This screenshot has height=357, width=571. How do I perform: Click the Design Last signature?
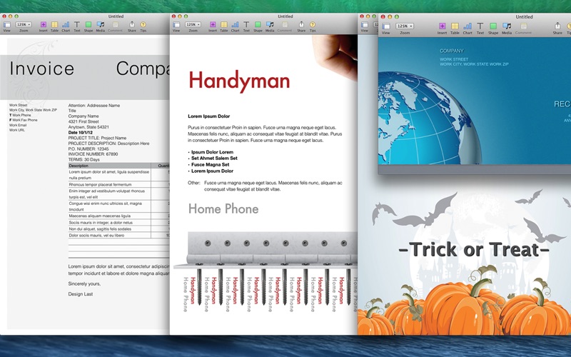pos(81,294)
